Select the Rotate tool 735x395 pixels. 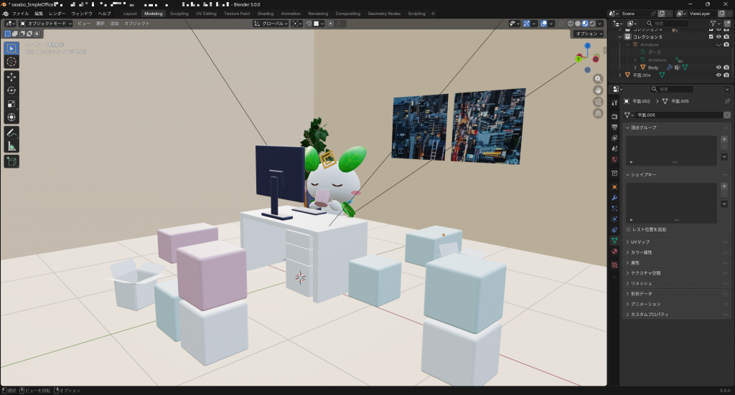(x=11, y=90)
